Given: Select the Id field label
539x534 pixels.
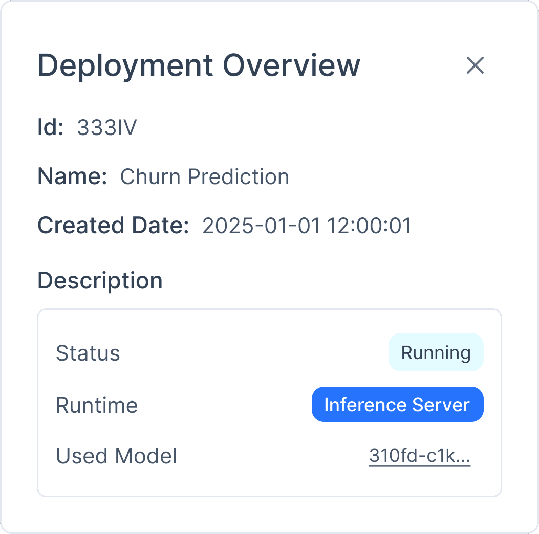Looking at the screenshot, I should [x=50, y=127].
